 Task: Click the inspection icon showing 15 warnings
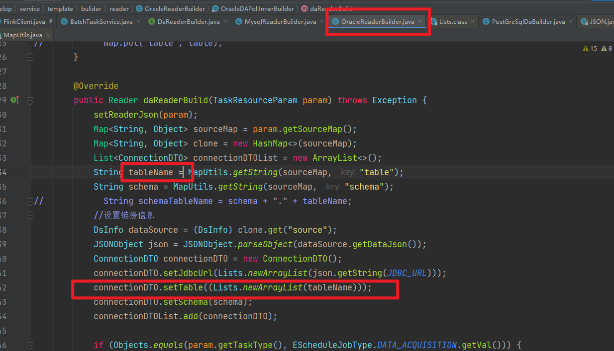click(x=585, y=48)
